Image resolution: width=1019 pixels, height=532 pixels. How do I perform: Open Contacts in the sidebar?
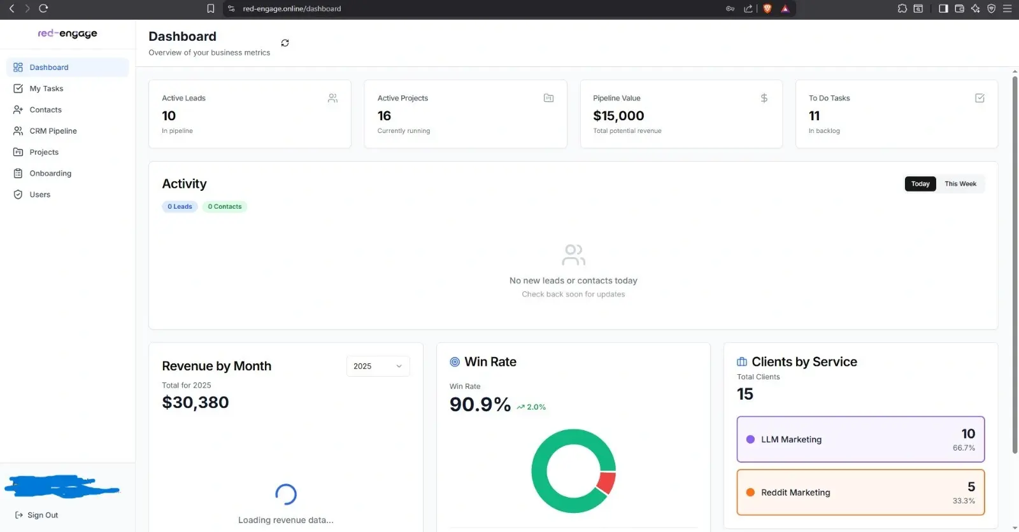pos(68,109)
